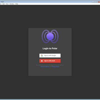This screenshot has height=100, width=100.
Task: Open the Window menu
Action: (x=12, y=4)
